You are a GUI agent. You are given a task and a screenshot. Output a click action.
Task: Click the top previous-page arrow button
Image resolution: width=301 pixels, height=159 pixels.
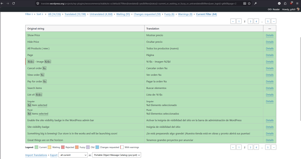[233, 21]
